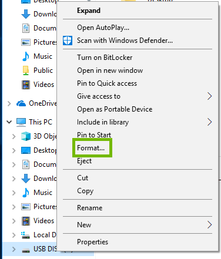
Task: Click the Pictures icon under This PC
Action: (26, 207)
